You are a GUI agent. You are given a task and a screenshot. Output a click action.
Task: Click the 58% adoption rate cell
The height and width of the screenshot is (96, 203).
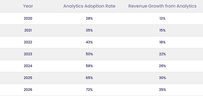coord(89,66)
